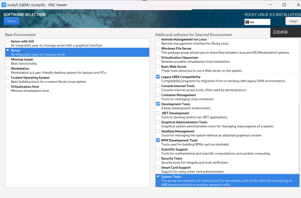Uncheck Legacy UNIX Compatibility checkbox

(158, 77)
